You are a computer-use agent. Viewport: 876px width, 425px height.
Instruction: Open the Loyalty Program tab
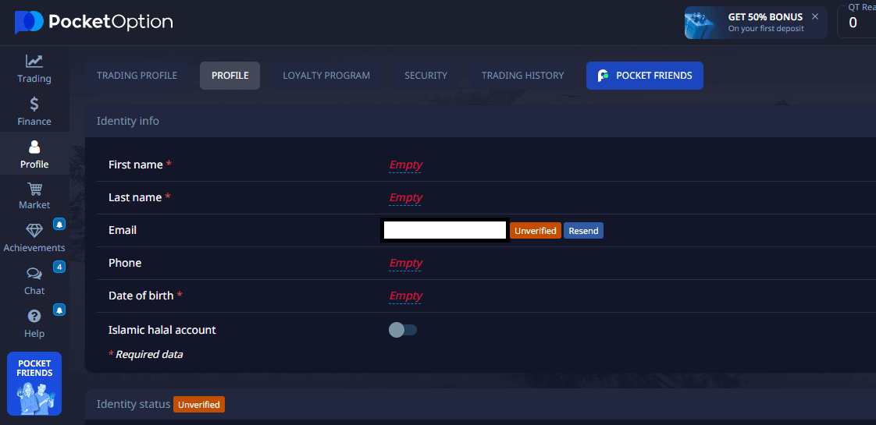pos(326,76)
